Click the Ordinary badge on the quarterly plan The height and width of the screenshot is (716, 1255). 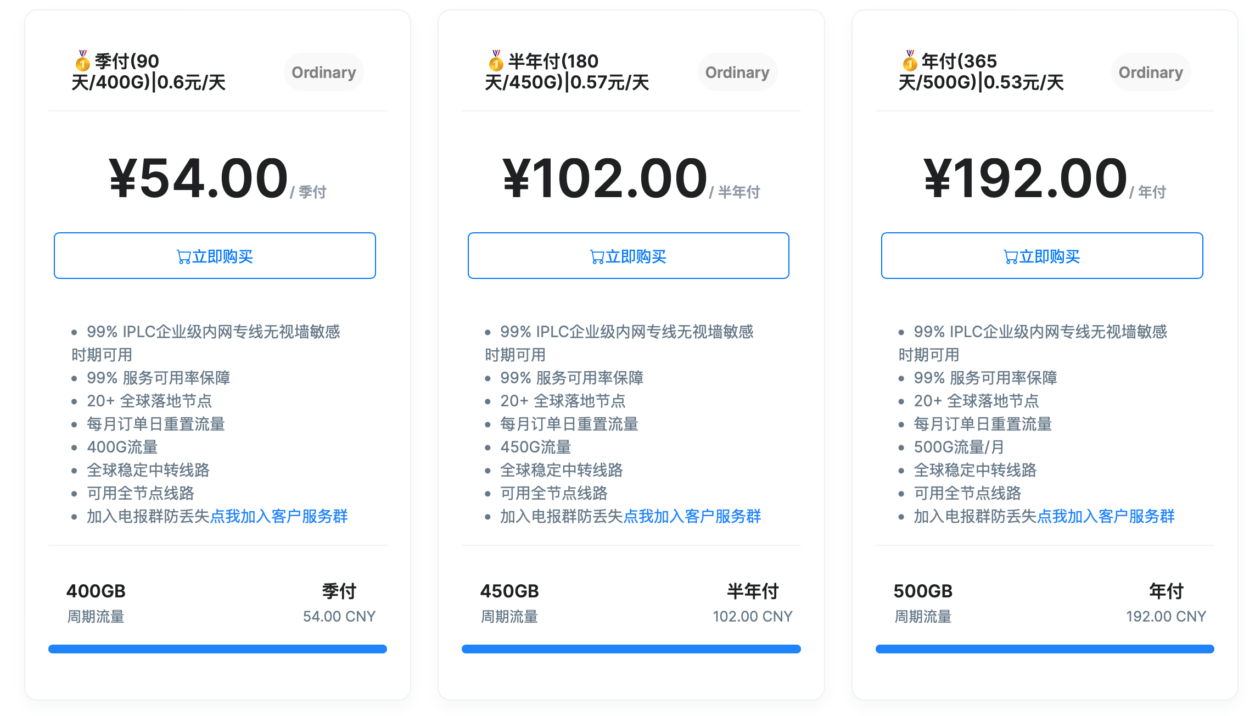[324, 72]
